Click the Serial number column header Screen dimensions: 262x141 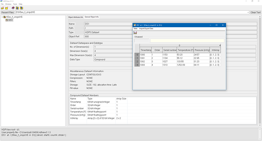tap(170, 50)
